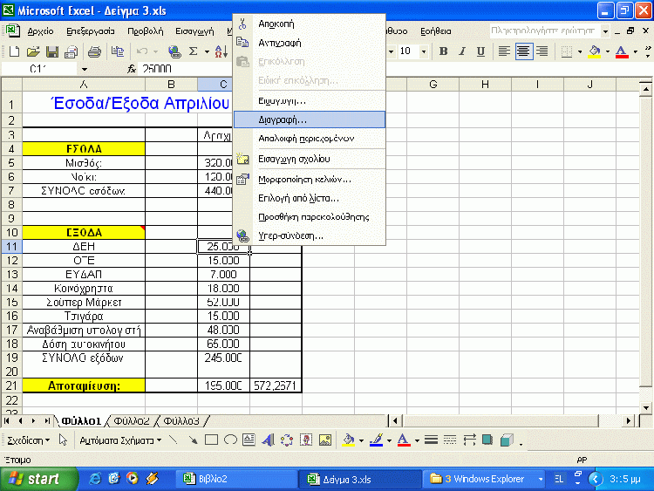Click the Print icon in toolbar
The width and height of the screenshot is (654, 491).
[x=94, y=51]
